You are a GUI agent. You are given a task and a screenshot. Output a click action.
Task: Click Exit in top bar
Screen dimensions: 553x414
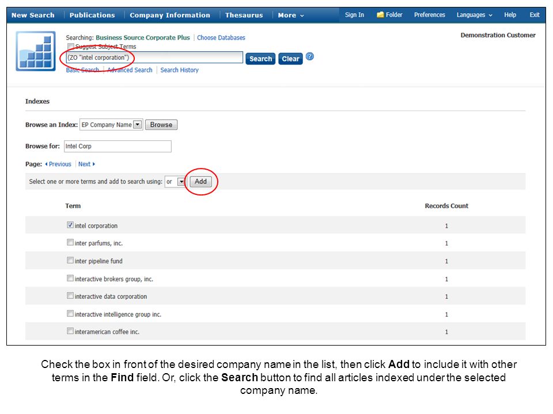[535, 15]
